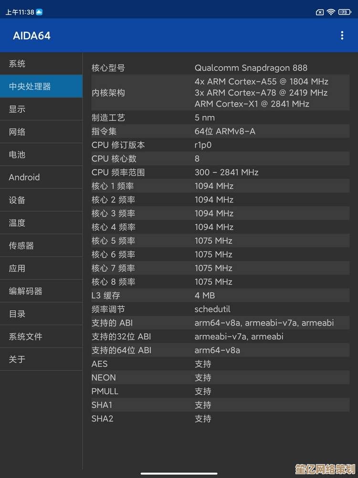This screenshot has height=478, width=358.
Task: Tap the AIDA64 title
Action: coord(32,36)
